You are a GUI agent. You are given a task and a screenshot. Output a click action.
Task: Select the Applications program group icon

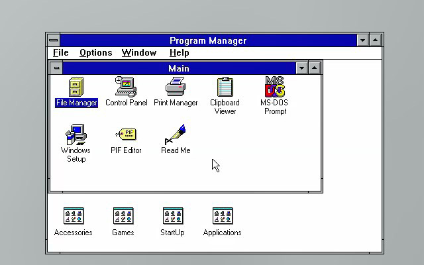222,217
